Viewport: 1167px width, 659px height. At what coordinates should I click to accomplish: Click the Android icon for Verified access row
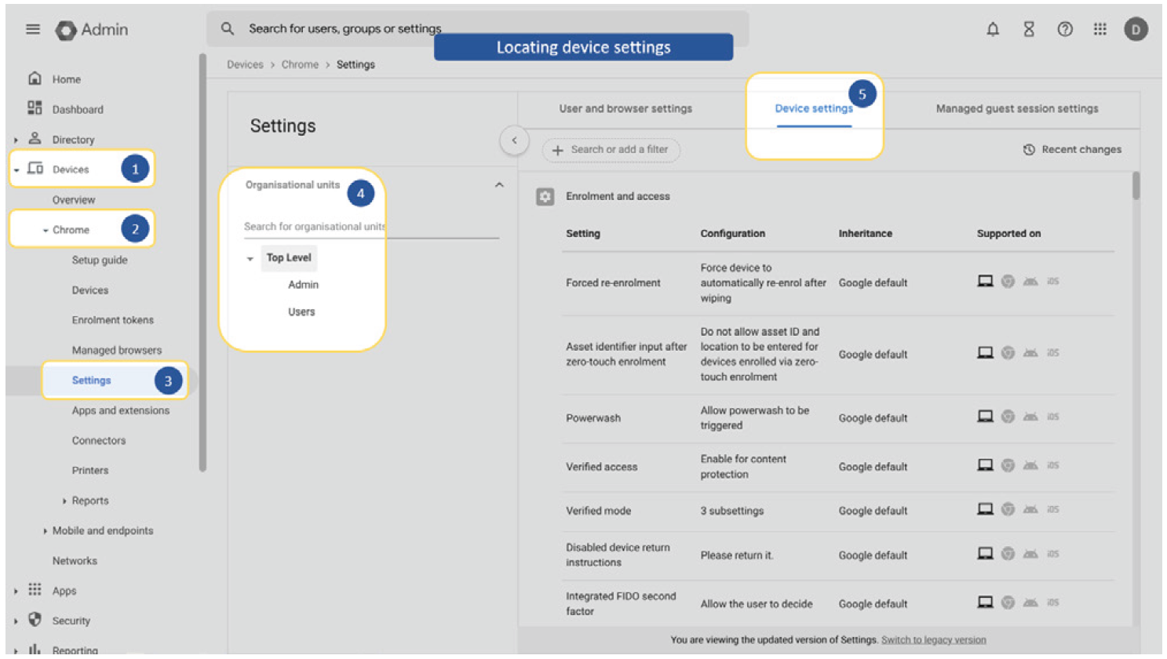[x=1030, y=465]
